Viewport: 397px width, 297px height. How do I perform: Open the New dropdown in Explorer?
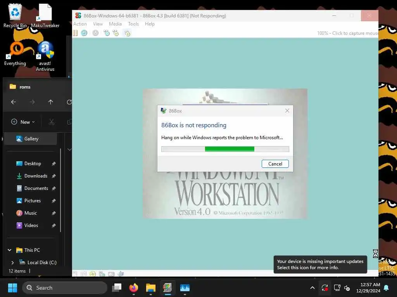point(23,122)
